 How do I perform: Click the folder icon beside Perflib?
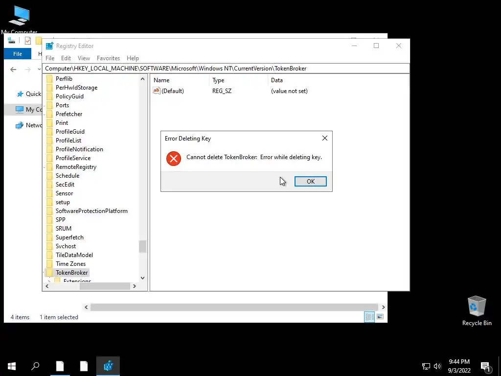click(x=49, y=79)
